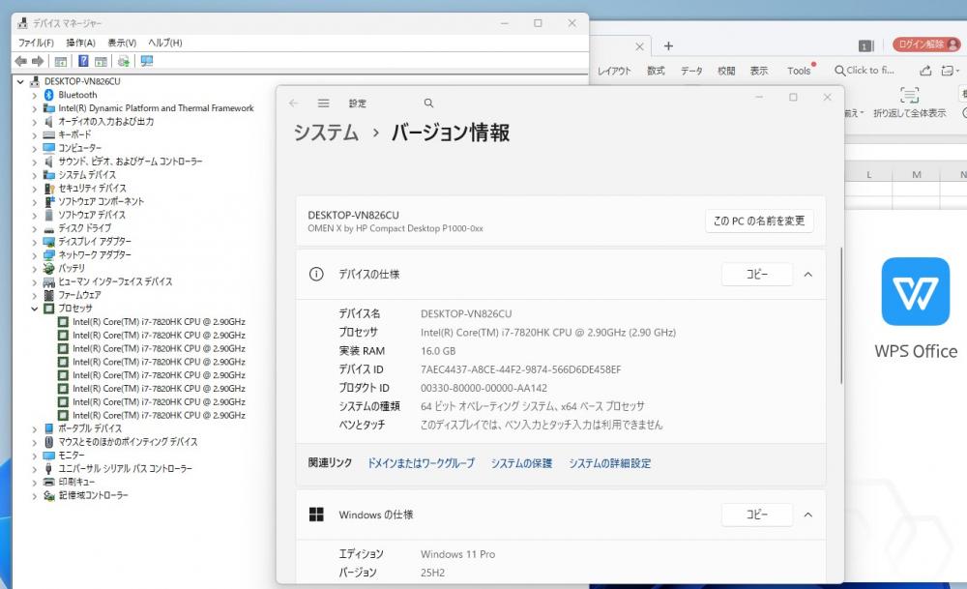Screen dimensions: 967x589
Task: Switch to the WPS データ tab
Action: click(x=691, y=71)
